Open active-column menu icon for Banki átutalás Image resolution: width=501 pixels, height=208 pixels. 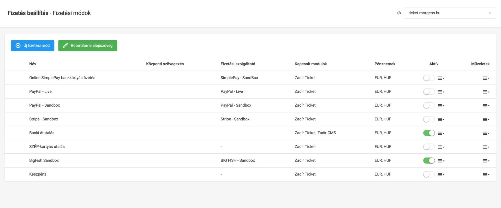tap(441, 133)
